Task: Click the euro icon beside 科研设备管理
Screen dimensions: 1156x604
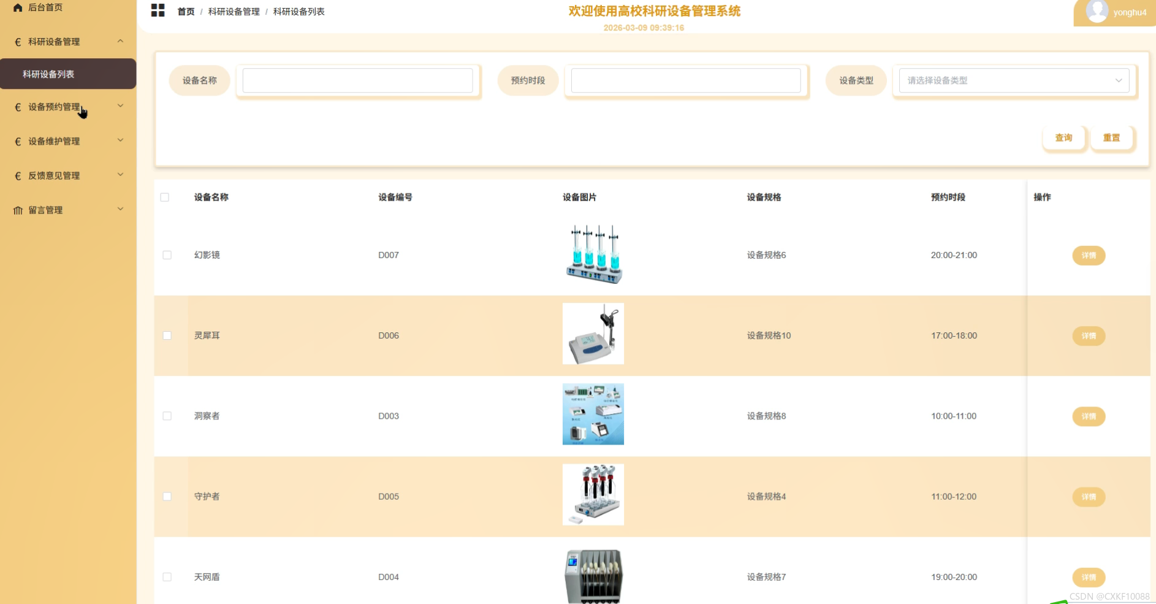Action: 18,42
